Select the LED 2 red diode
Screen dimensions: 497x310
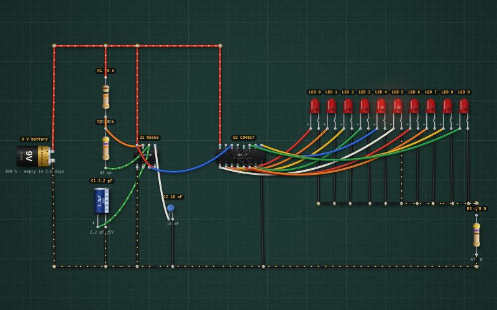click(x=348, y=106)
